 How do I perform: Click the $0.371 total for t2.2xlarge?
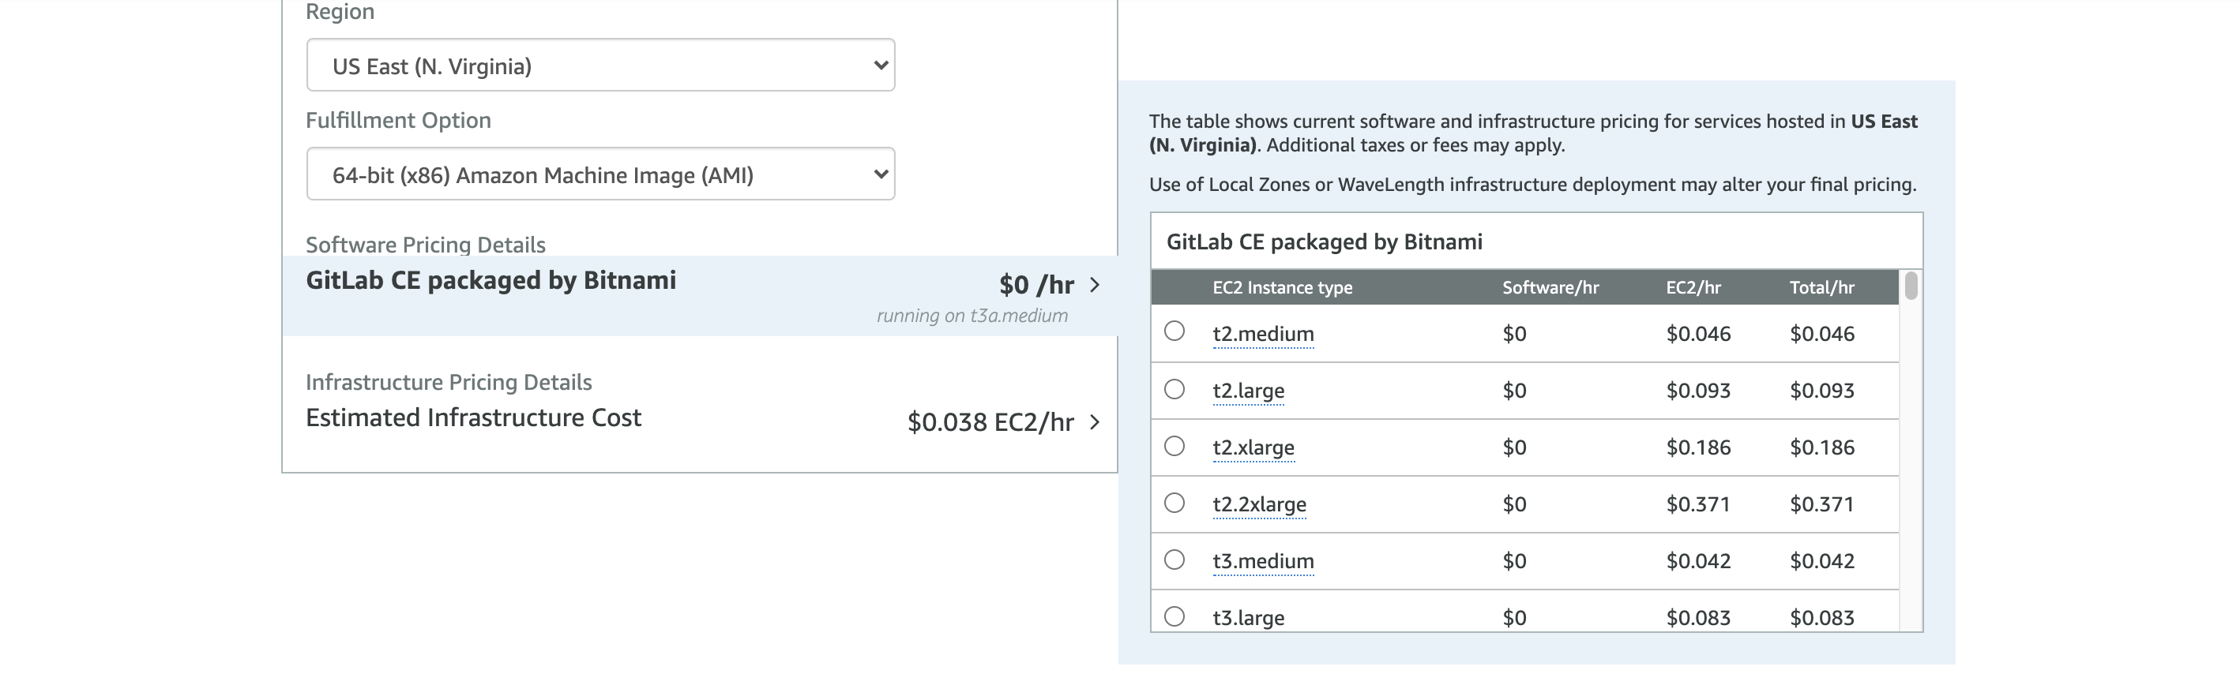click(x=1821, y=504)
